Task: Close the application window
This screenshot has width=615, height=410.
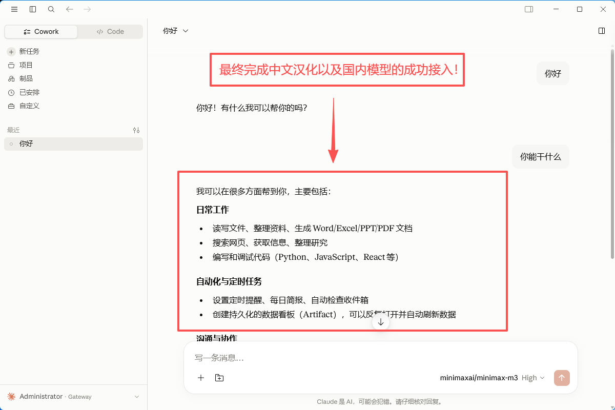Action: click(x=603, y=9)
